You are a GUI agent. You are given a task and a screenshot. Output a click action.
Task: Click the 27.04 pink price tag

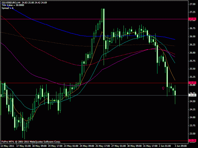pos(192,19)
